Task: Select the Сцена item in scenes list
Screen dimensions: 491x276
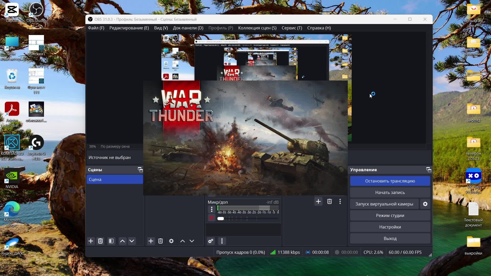Action: pos(115,179)
